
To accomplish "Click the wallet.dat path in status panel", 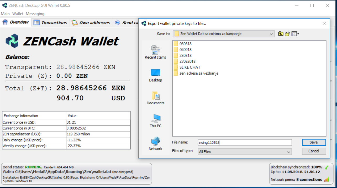I will [x=63, y=172].
